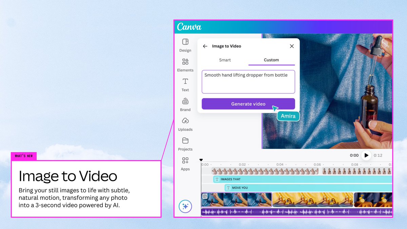Switch to the Smart tab
The image size is (407, 229).
point(225,60)
